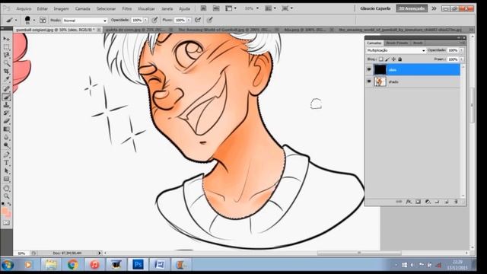The image size is (487, 274).
Task: Toggle tablet pressure for opacity
Action: [154, 21]
